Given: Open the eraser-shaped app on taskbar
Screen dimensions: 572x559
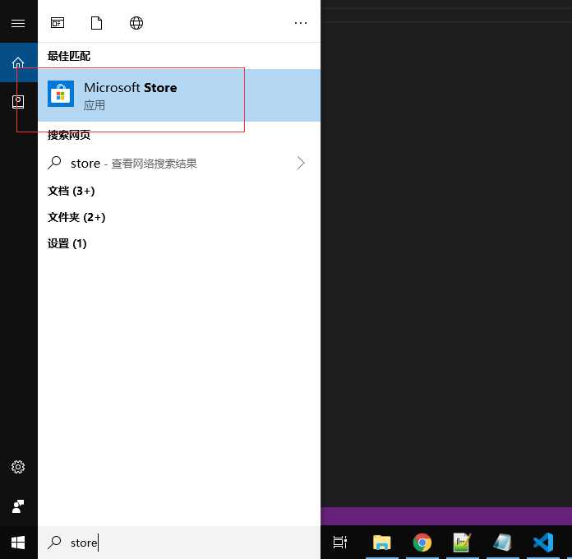Looking at the screenshot, I should [502, 543].
